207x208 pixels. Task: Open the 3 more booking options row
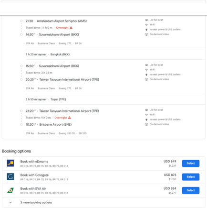(x=103, y=202)
